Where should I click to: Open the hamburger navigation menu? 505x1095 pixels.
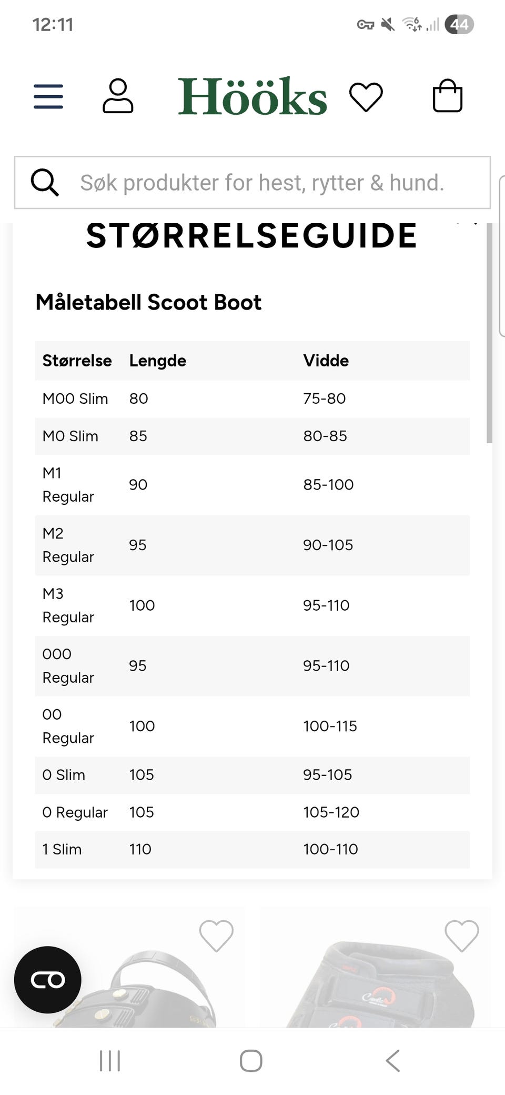click(x=48, y=96)
